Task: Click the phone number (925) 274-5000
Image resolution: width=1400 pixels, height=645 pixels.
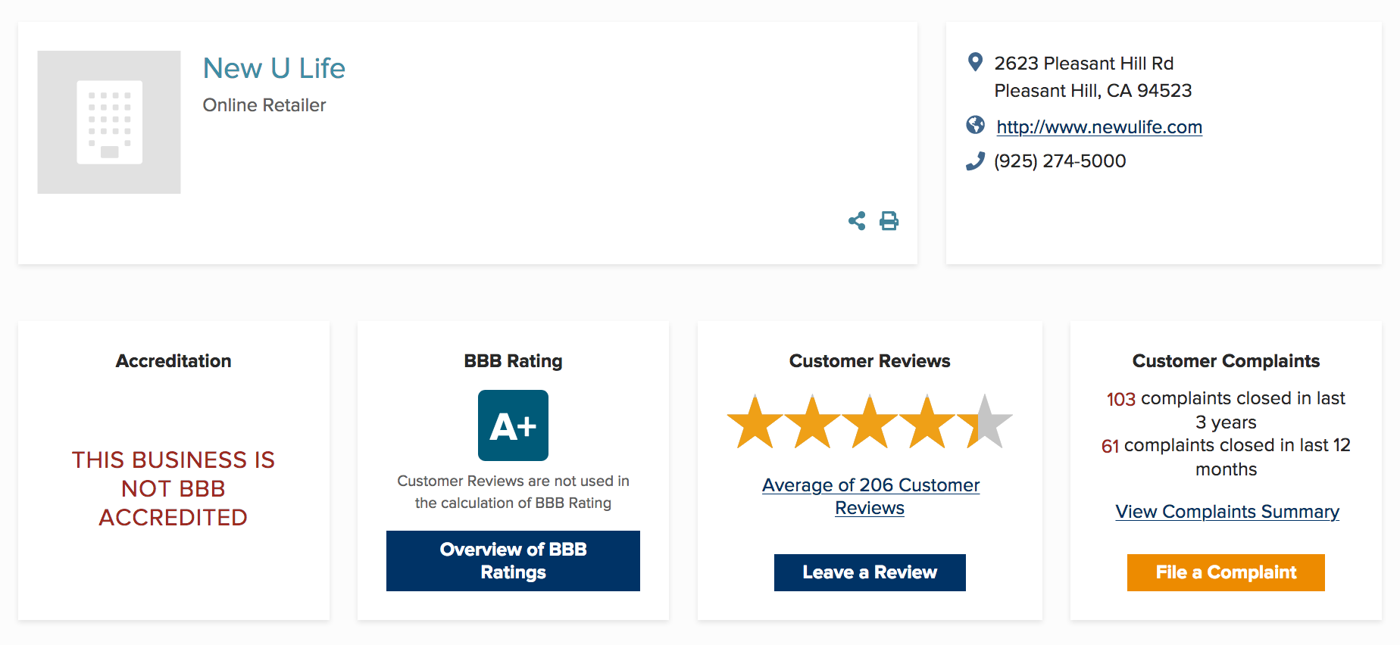Action: [x=1060, y=161]
